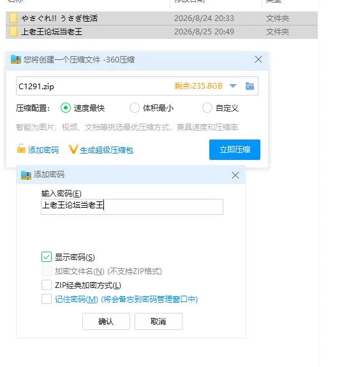Select the 上老王论坛当老王 folder icon
The image size is (358, 367).
point(13,32)
